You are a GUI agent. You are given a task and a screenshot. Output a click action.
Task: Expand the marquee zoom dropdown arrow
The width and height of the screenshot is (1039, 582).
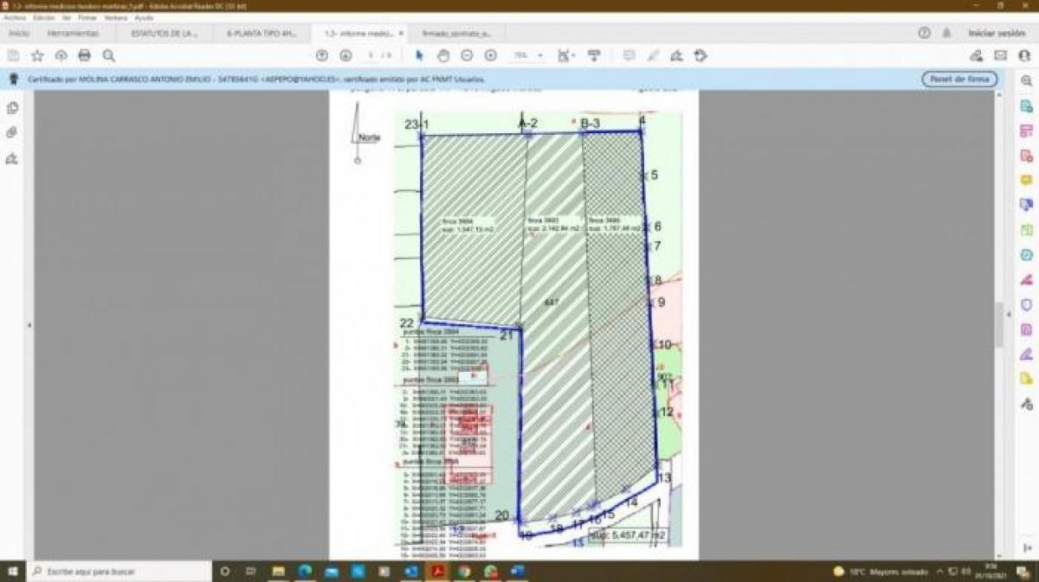pos(572,54)
